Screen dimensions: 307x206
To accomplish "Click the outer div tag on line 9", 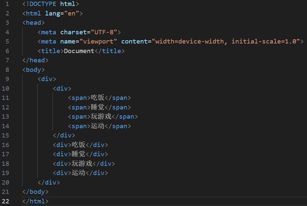I will pyautogui.click(x=47, y=79).
